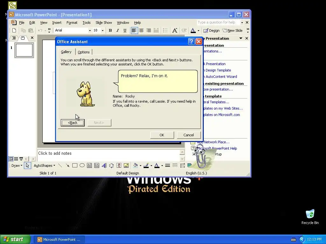The width and height of the screenshot is (326, 244).
Task: Click Add Network Place link
Action: (213, 142)
